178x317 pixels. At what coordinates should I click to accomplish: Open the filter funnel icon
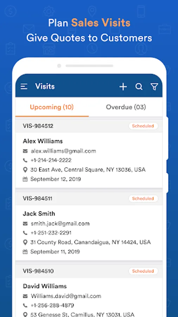pos(154,87)
